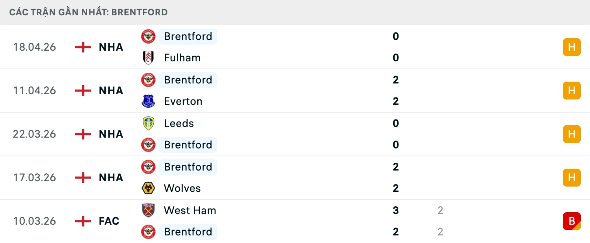Image resolution: width=590 pixels, height=243 pixels.
Task: Open the Wolves team link
Action: pos(182,188)
